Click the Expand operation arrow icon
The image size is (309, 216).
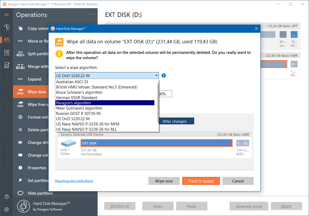pos(20,79)
